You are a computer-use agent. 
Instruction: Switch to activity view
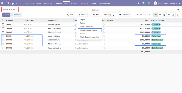[178, 15]
